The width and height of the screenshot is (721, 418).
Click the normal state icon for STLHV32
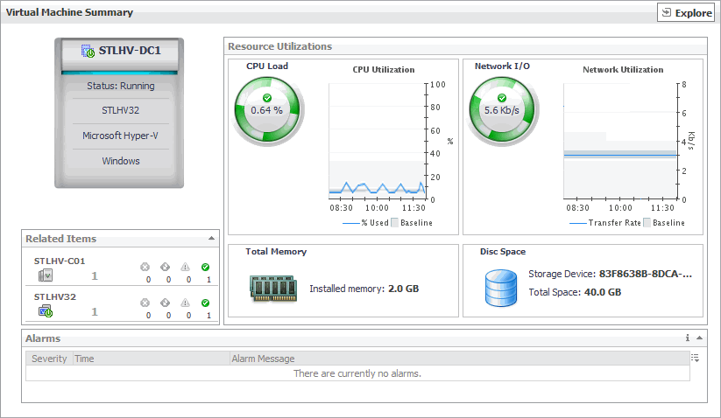pyautogui.click(x=205, y=303)
